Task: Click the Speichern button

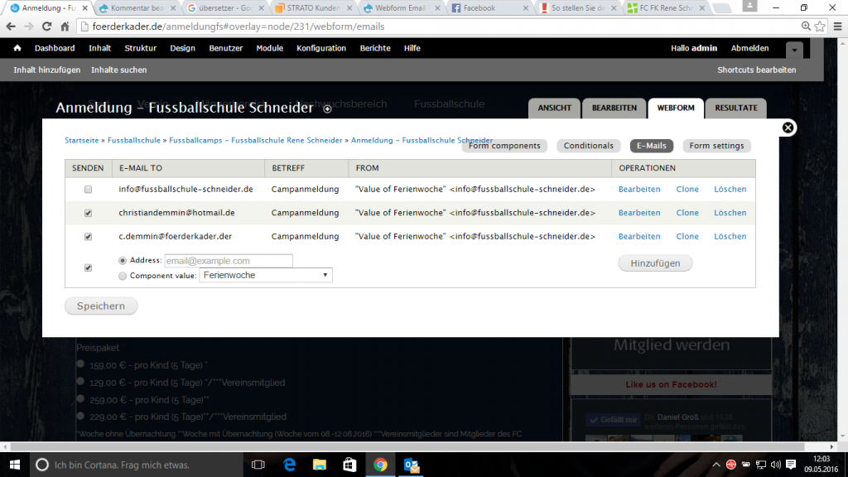Action: (x=101, y=306)
